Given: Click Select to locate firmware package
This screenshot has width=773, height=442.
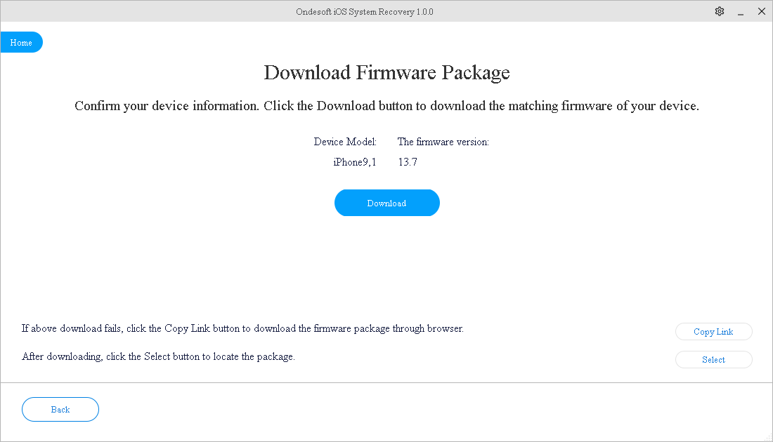Looking at the screenshot, I should (713, 360).
